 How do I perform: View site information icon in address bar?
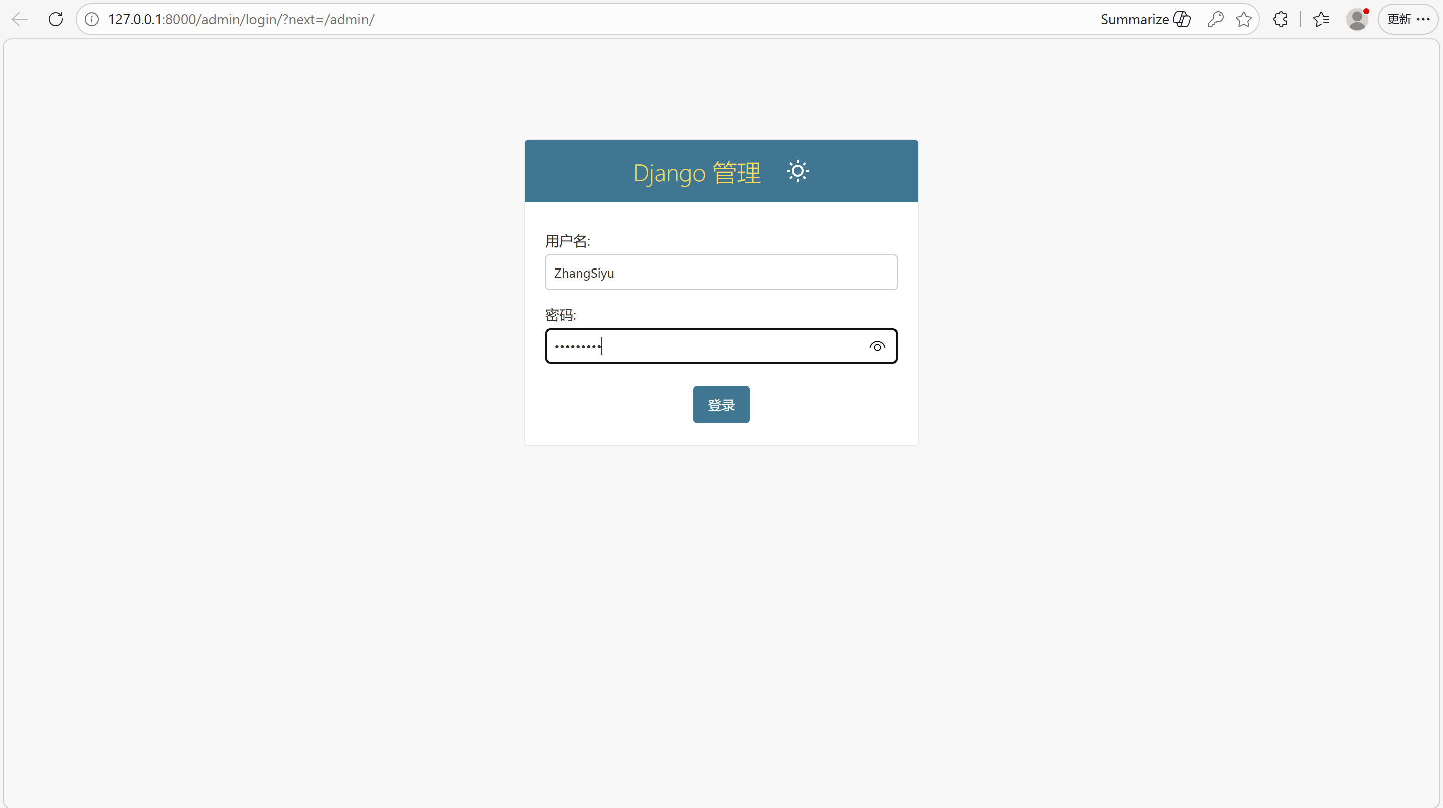click(92, 19)
